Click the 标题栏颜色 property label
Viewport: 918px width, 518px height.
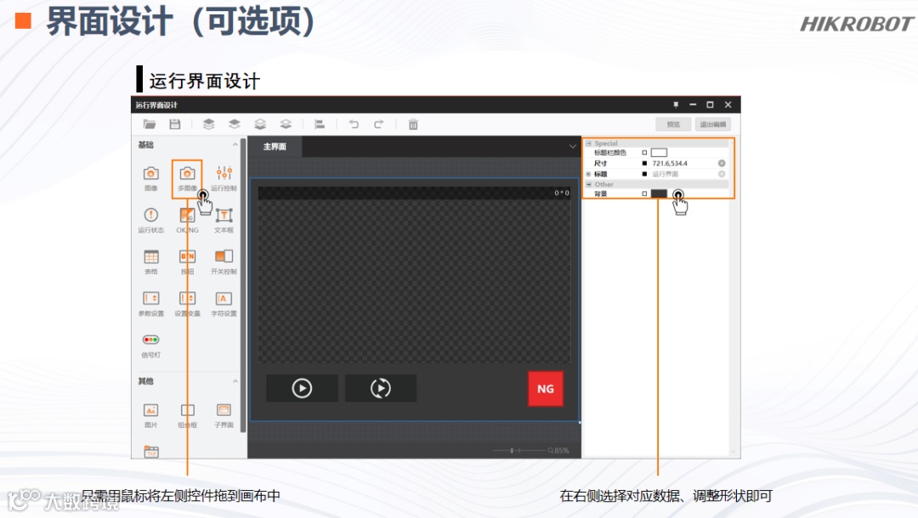[610, 153]
